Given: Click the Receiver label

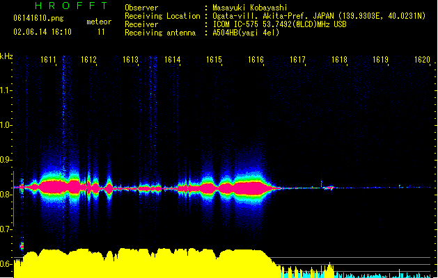Looking at the screenshot, I should [x=141, y=24].
